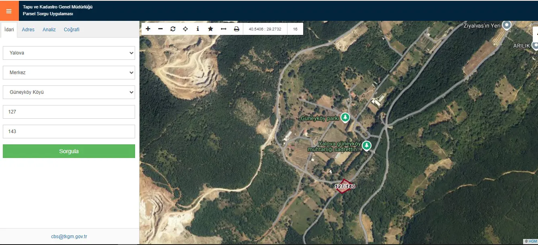Open the Güneyköy Köyü neighborhood dropdown
538x245 pixels.
tap(69, 92)
